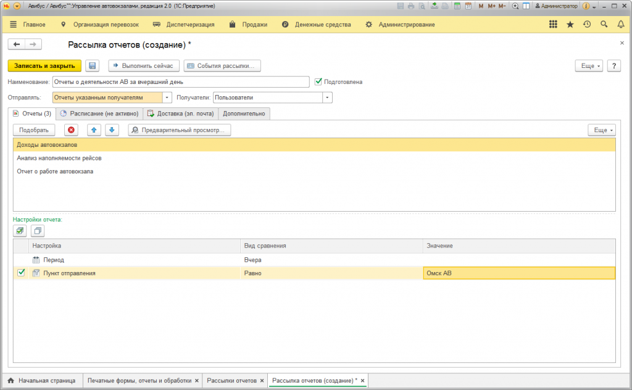Expand the Получатели dropdown arrow

[x=327, y=97]
